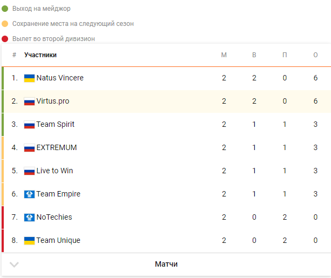The width and height of the screenshot is (331, 278).
Task: Open the Матчи matches panel label
Action: (x=166, y=264)
